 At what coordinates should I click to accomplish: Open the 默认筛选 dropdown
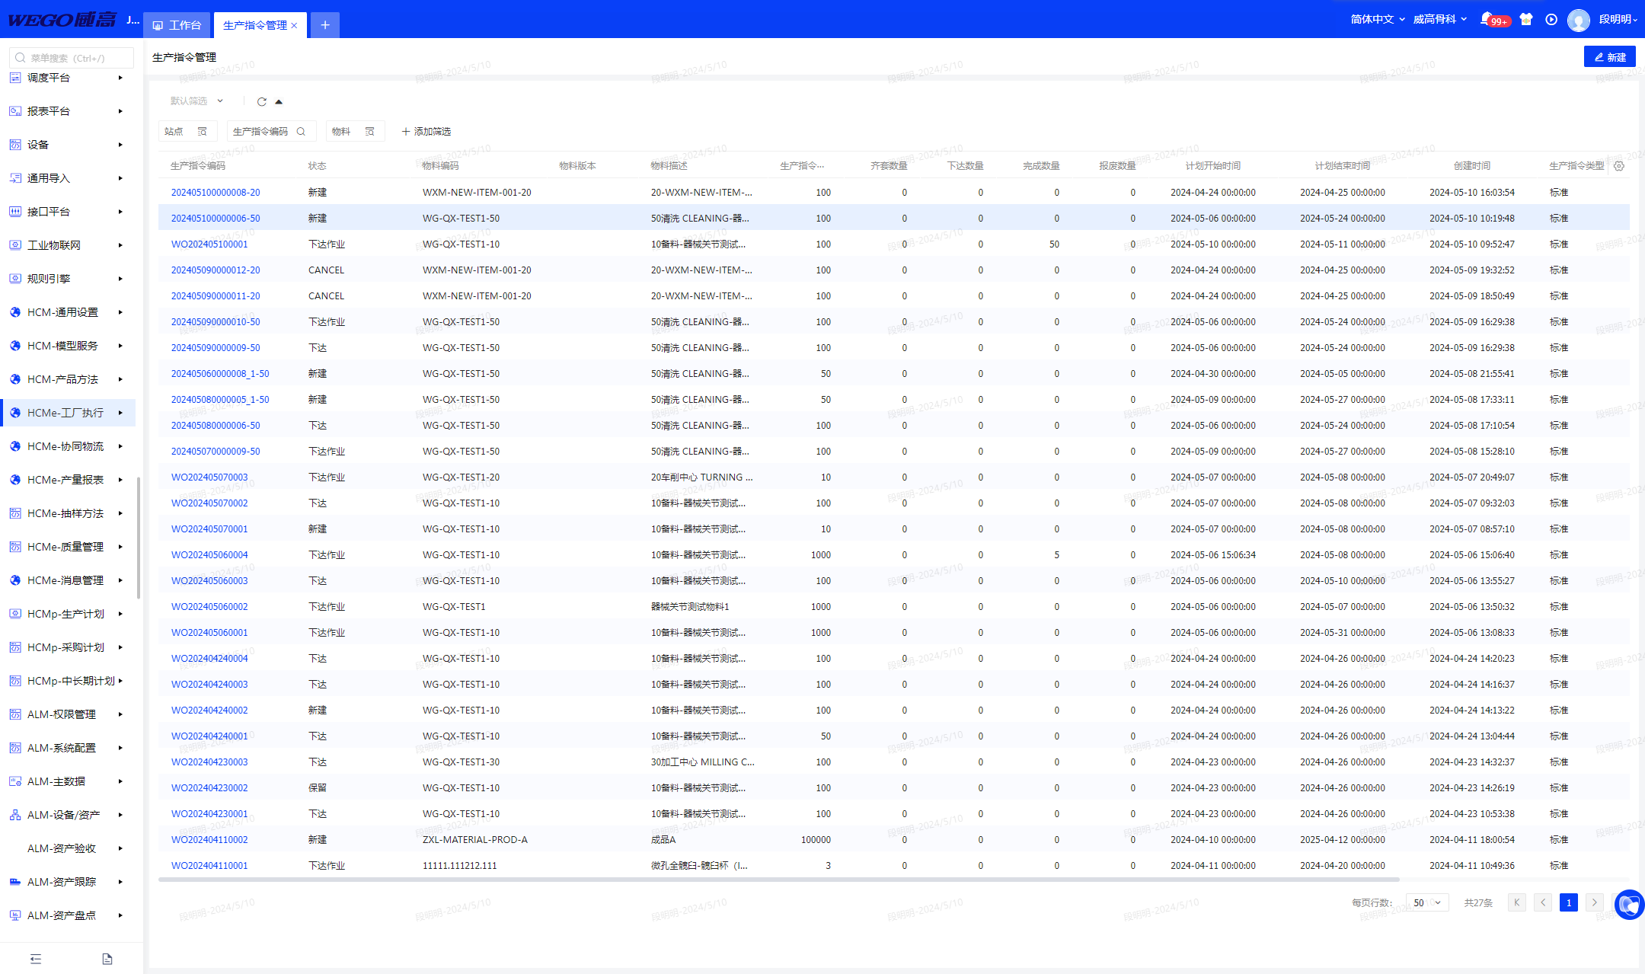click(x=196, y=101)
